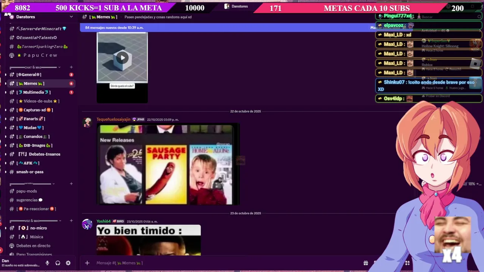Open Danstores server dropdown menu
This screenshot has width=484, height=272.
coord(71,17)
